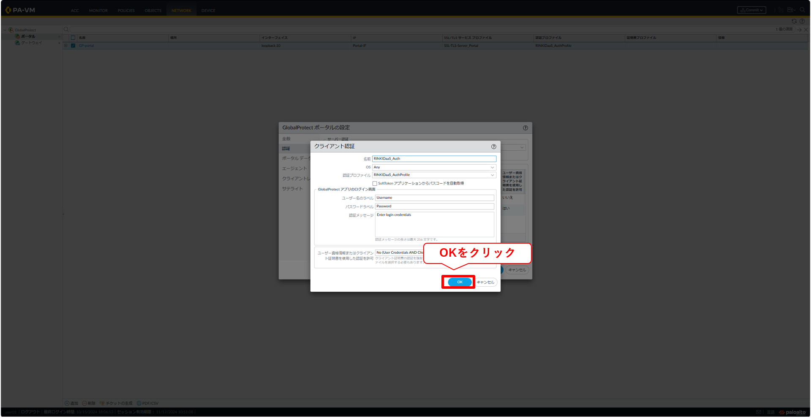Open the NETWORK menu in top navigation
The height and width of the screenshot is (418, 811).
click(x=181, y=11)
